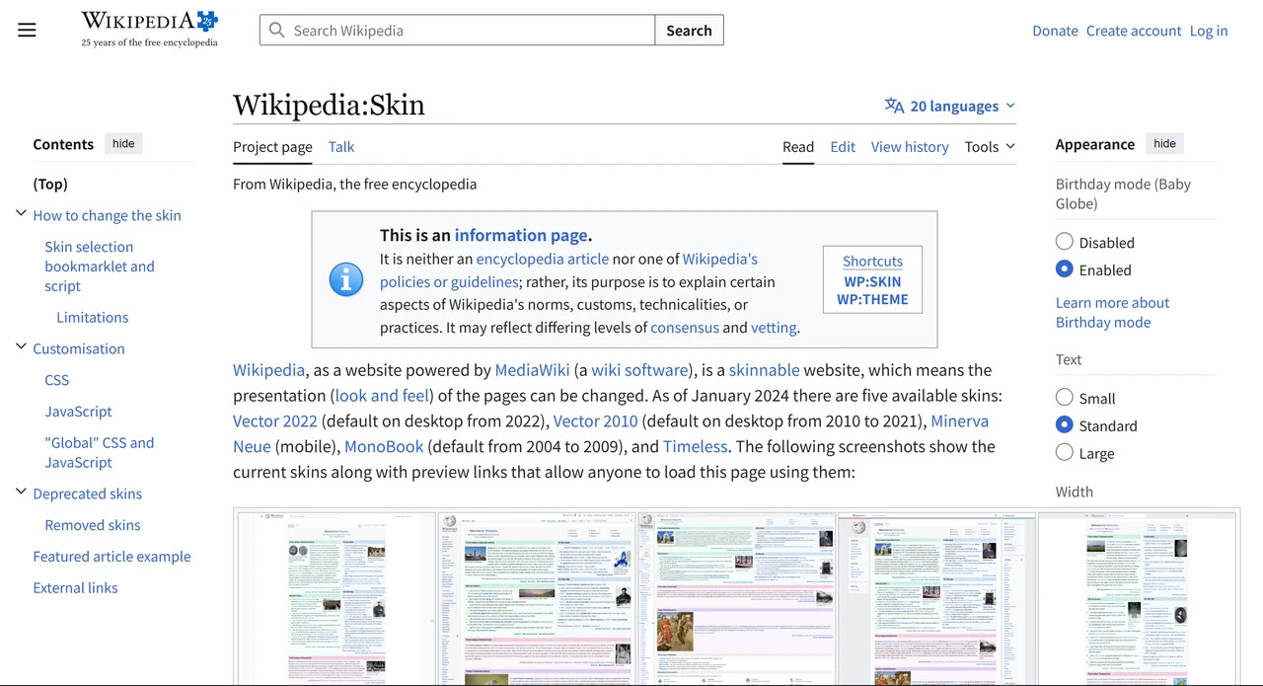
Task: Switch to the Talk tab
Action: pyautogui.click(x=340, y=146)
